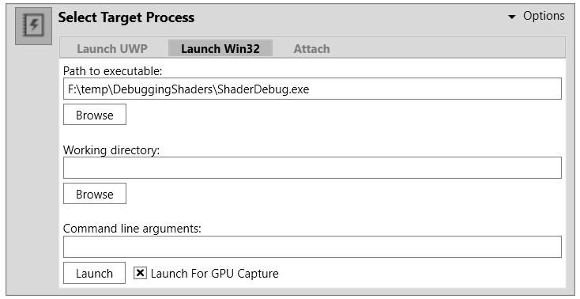The width and height of the screenshot is (580, 299).
Task: Click the Working directory input field
Action: pos(312,168)
